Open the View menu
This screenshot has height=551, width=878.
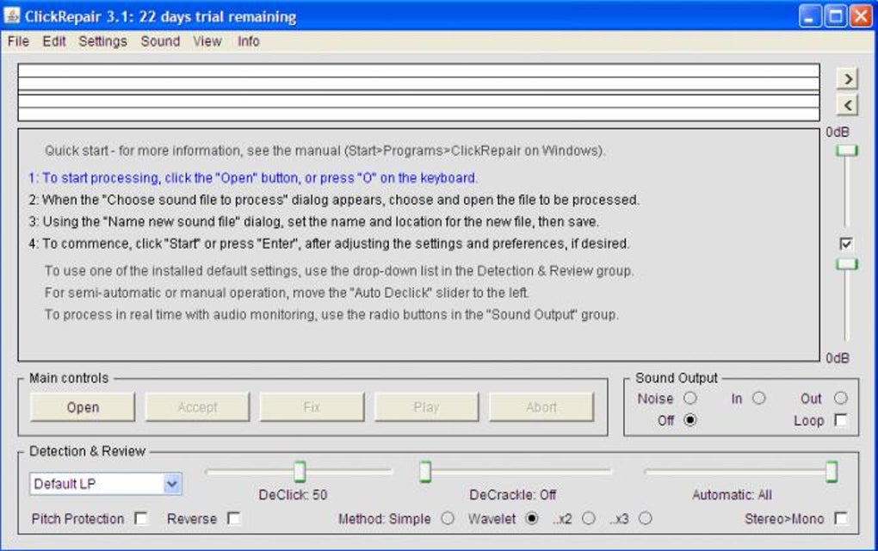(x=207, y=41)
